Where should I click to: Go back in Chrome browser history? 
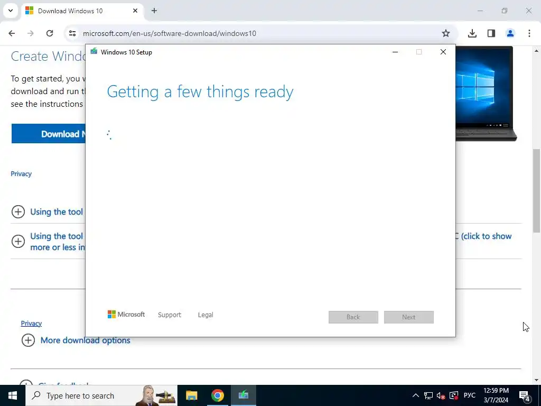pyautogui.click(x=12, y=33)
